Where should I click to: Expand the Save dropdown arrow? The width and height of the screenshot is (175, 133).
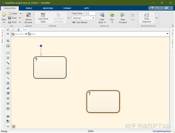[20, 18]
